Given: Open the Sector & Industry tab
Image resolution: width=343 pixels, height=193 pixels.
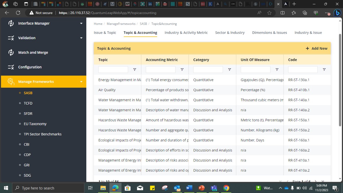Looking at the screenshot, I should click(230, 33).
